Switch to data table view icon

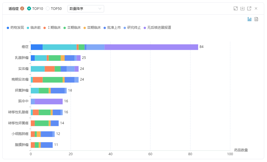tap(256, 19)
